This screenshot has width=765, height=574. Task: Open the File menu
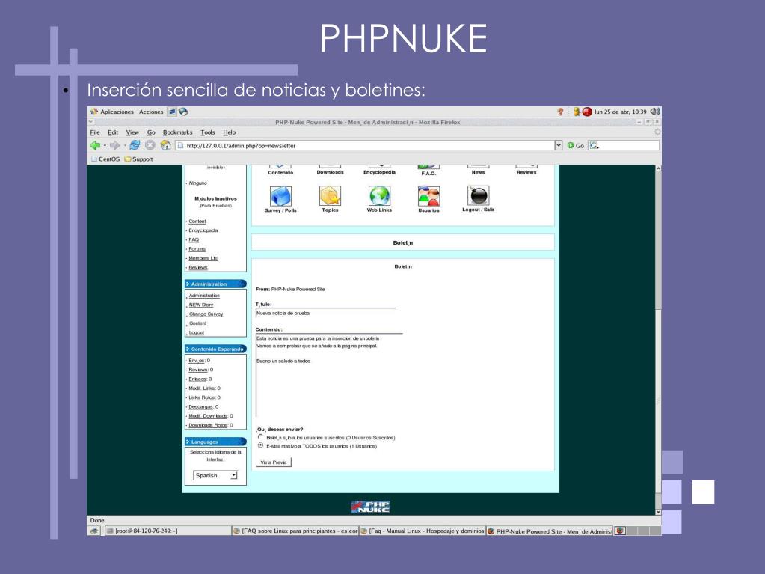tap(95, 132)
